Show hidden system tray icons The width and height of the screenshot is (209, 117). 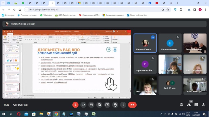coord(161,114)
